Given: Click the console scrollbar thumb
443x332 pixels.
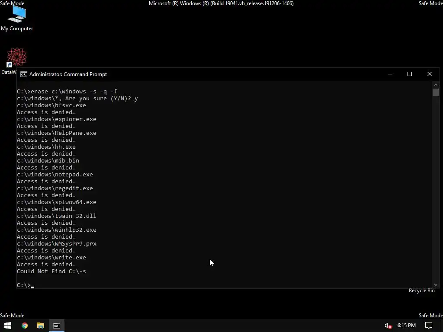Looking at the screenshot, I should click(x=436, y=93).
